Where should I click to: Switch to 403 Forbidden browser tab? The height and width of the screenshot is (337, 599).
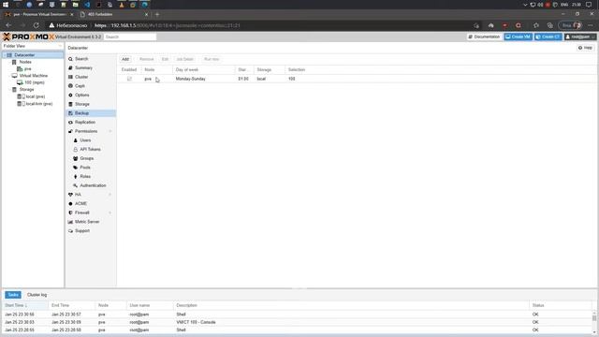[x=113, y=15]
